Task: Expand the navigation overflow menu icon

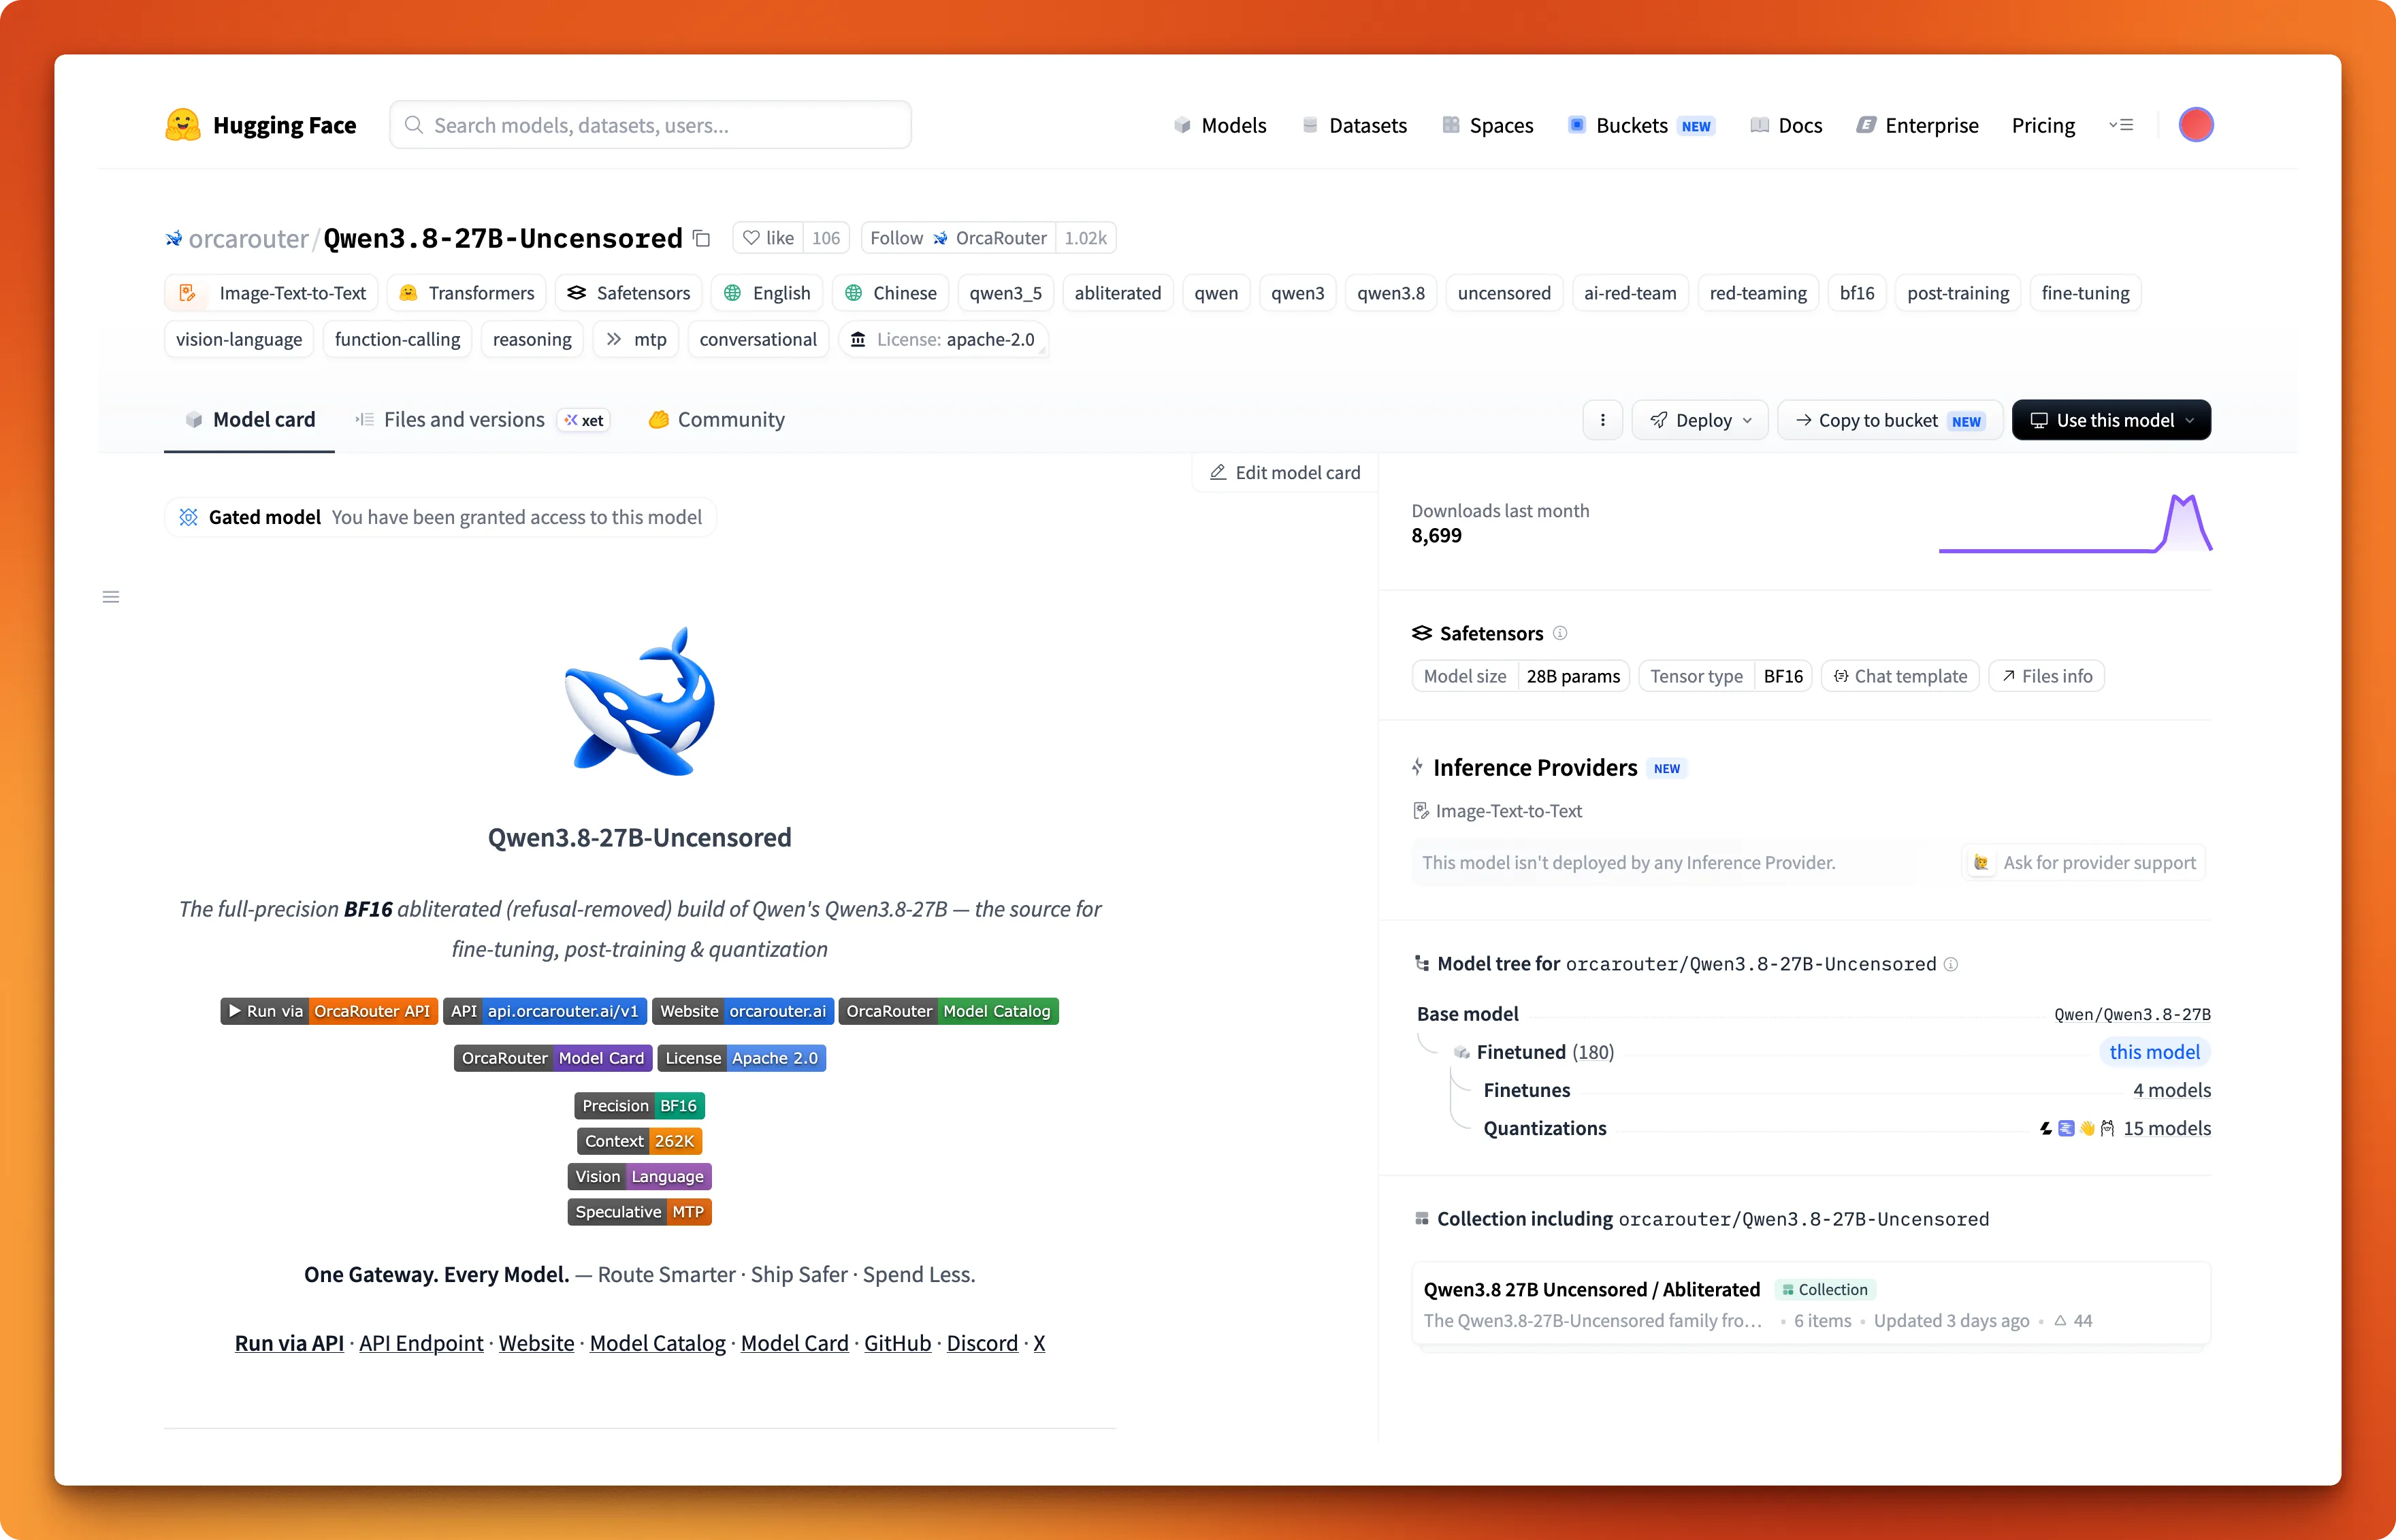Action: (2121, 125)
